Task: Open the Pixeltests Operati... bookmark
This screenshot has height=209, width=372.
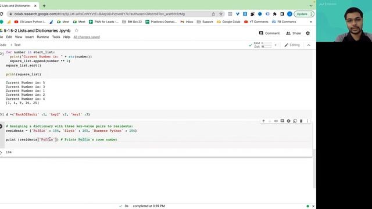Action: pyautogui.click(x=161, y=22)
